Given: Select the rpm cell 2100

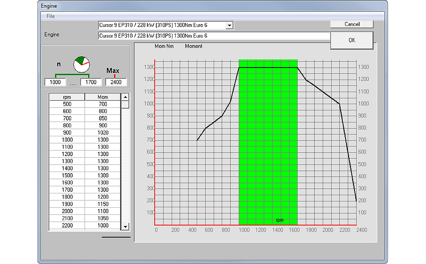Looking at the screenshot, I should 67,219.
